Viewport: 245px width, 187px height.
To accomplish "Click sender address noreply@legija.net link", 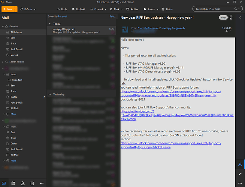I will point(173,28).
